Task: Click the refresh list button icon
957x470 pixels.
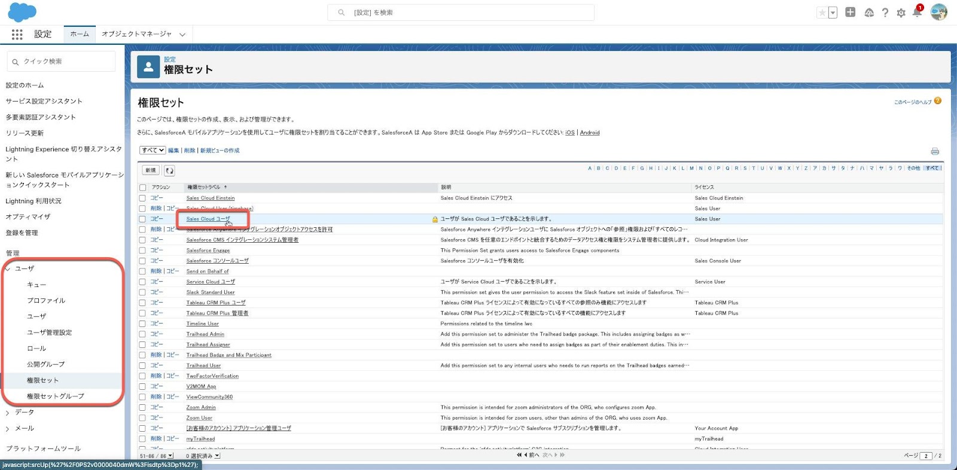Action: click(169, 171)
